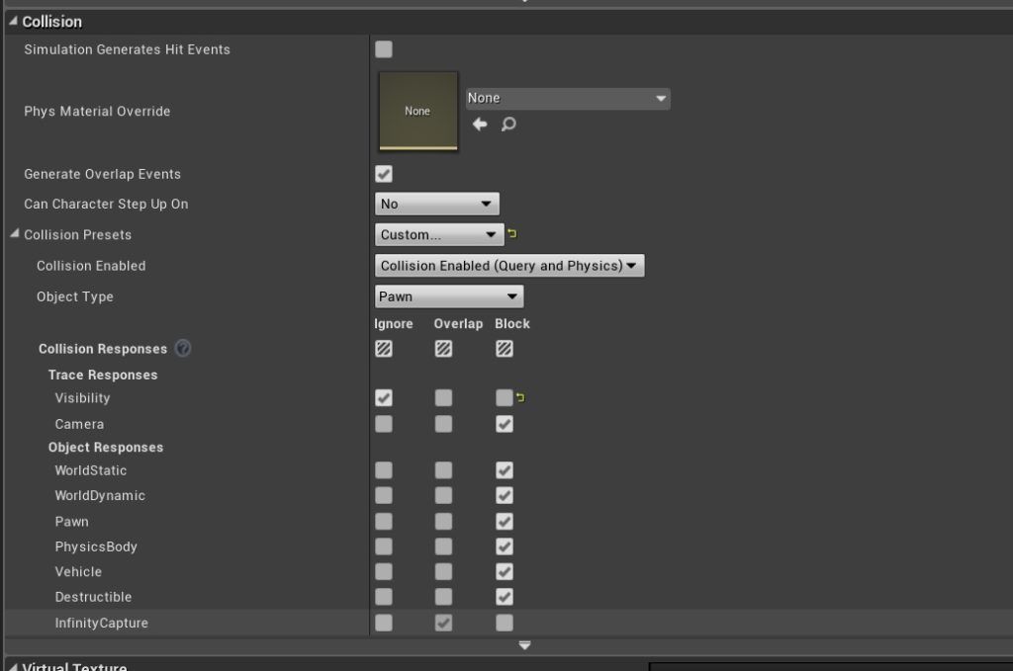Check Ignore for WorldStatic response

(384, 470)
